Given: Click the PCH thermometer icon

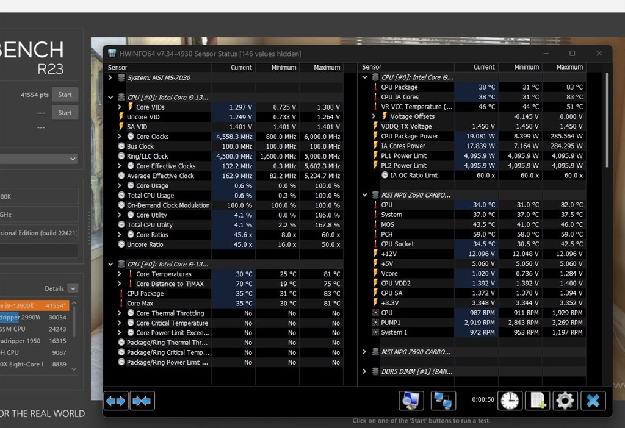Looking at the screenshot, I should [x=375, y=234].
